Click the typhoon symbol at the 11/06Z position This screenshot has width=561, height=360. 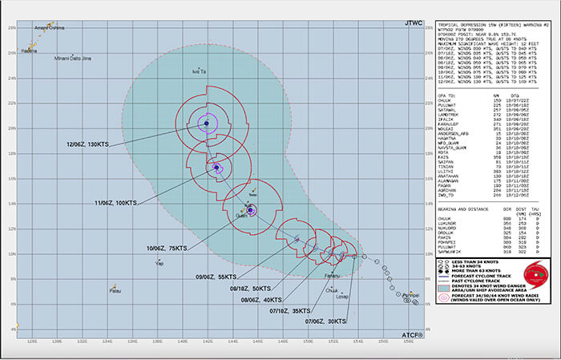click(x=217, y=168)
